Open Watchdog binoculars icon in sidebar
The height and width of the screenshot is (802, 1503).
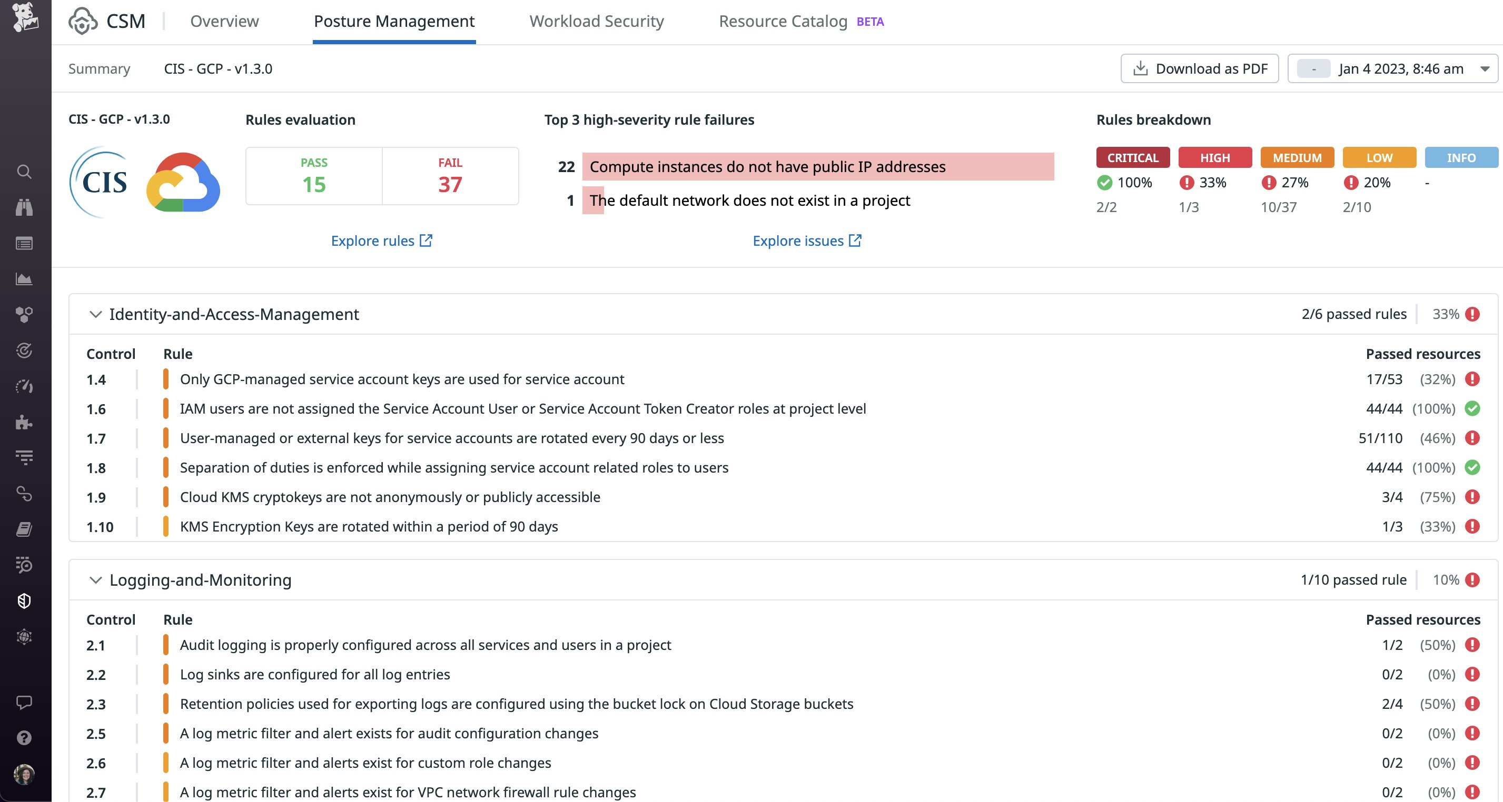coord(24,207)
